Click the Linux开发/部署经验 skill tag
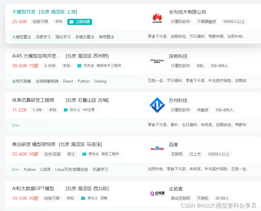Viewport: 261px width, 211px height. click(x=72, y=170)
